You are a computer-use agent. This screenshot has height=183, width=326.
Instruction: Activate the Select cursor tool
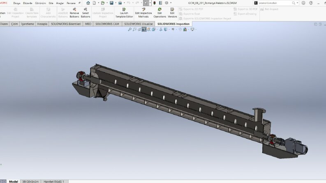tap(146, 3)
